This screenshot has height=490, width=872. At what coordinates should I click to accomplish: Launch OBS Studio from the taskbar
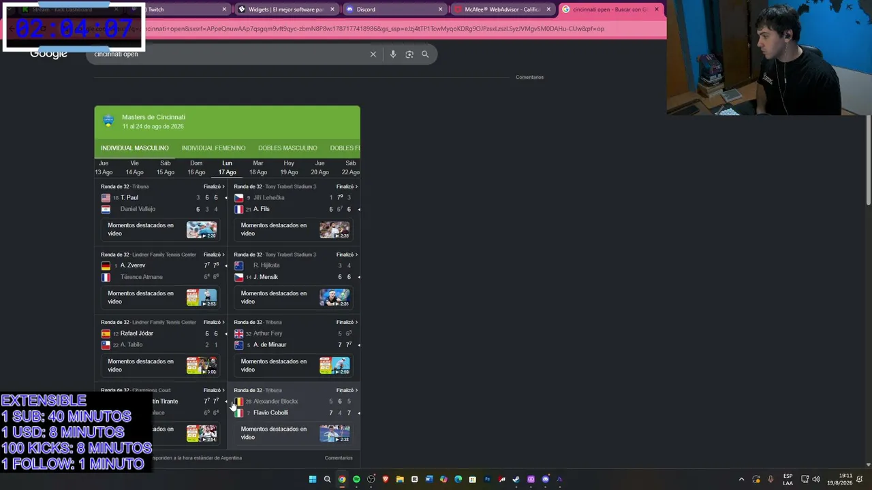371,479
